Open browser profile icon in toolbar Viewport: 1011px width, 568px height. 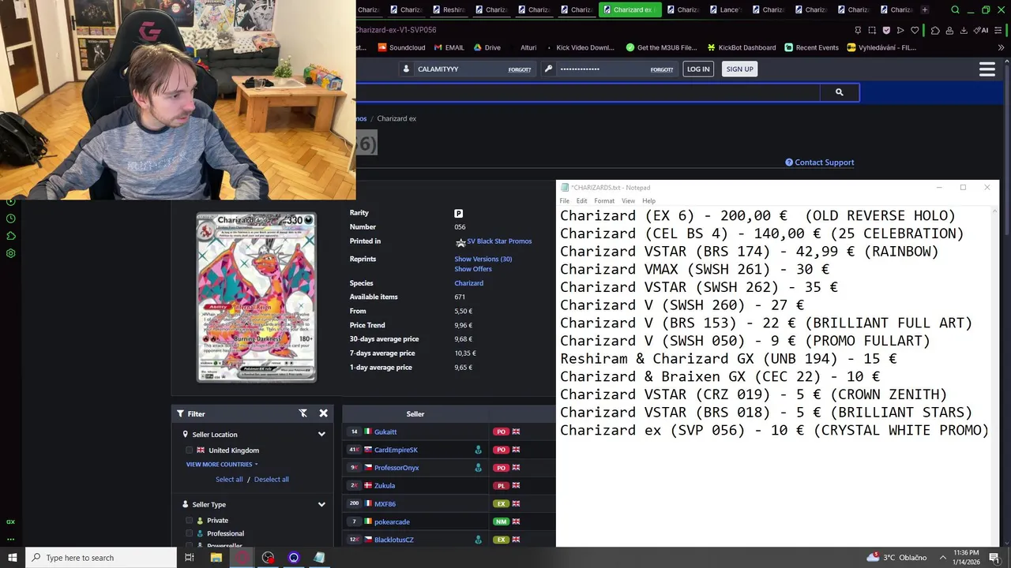(x=949, y=30)
